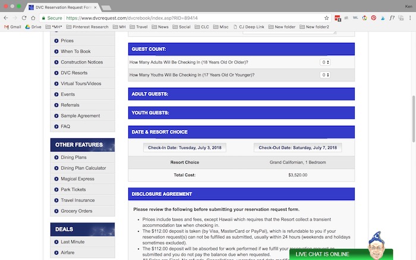Open a new browser tab
The width and height of the screenshot is (416, 260).
point(106,8)
